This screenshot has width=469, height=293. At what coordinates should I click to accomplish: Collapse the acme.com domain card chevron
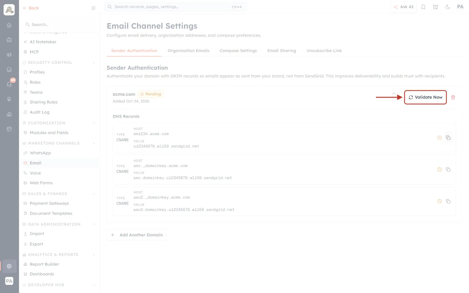point(393,94)
